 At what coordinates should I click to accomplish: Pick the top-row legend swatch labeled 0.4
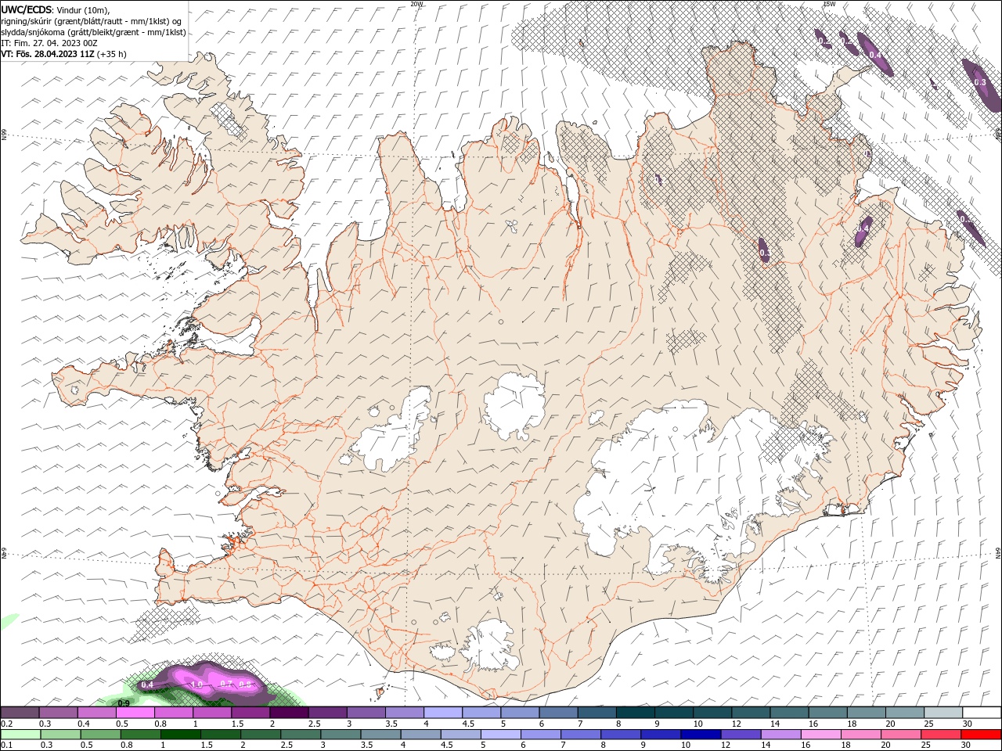tap(96, 713)
